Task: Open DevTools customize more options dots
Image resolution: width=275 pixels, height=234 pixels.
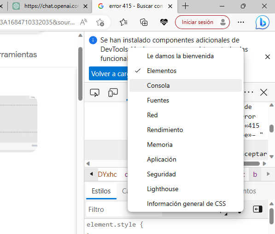Action: [x=249, y=92]
